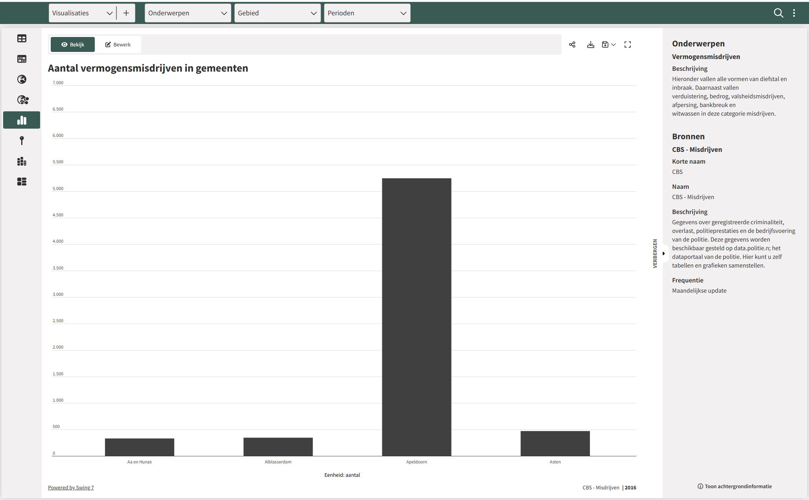Switch to Bewerk edit mode
This screenshot has width=809, height=500.
118,44
